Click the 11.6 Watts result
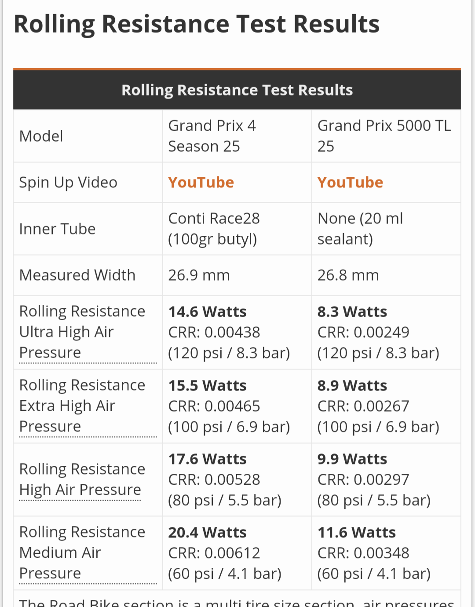Image resolution: width=475 pixels, height=607 pixels. coord(356,533)
